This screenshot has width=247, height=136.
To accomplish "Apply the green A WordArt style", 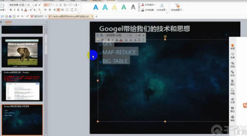I will [123, 7].
